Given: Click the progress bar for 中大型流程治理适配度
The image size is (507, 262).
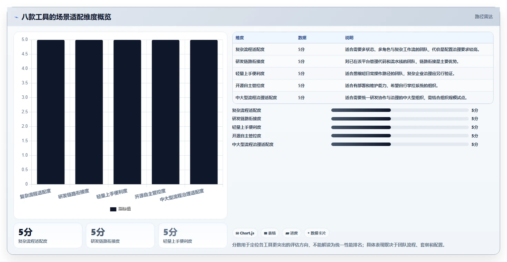Looking at the screenshot, I should 400,144.
